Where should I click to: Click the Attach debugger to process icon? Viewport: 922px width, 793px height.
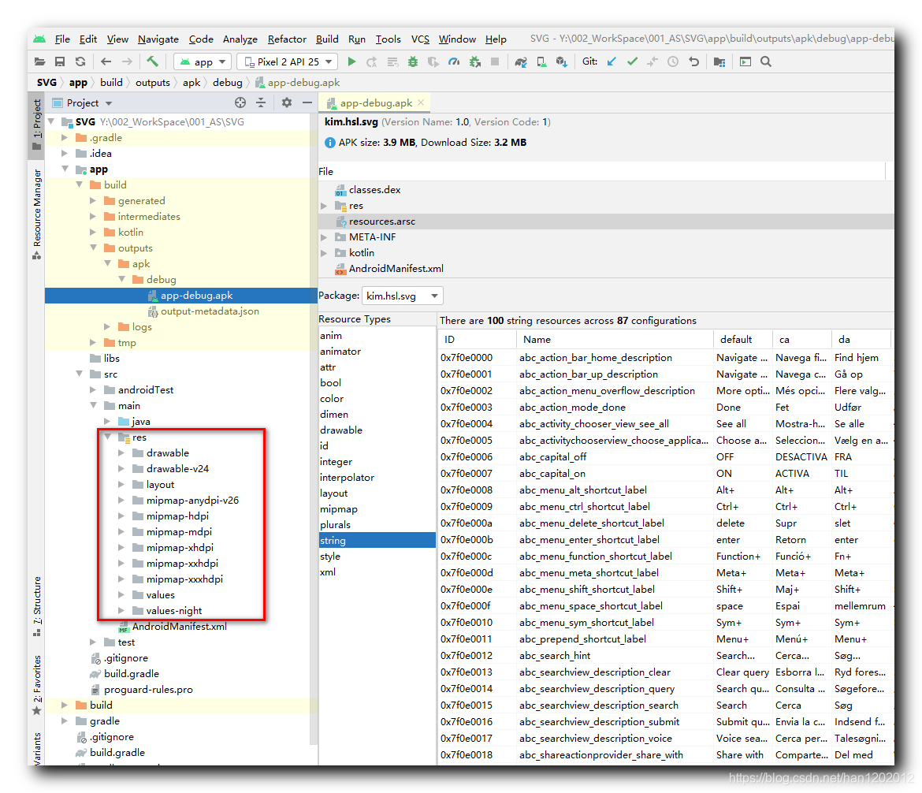[475, 61]
